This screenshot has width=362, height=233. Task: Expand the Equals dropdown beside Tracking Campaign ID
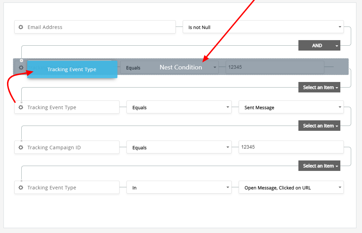pyautogui.click(x=179, y=148)
